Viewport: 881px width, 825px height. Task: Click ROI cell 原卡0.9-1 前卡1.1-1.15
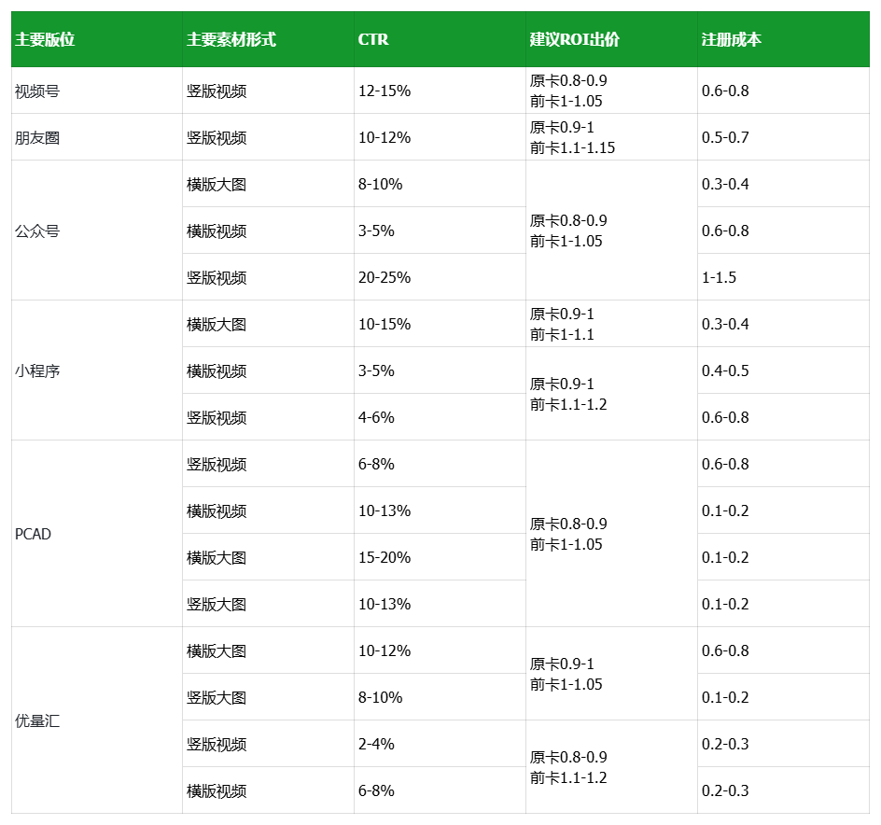(611, 137)
